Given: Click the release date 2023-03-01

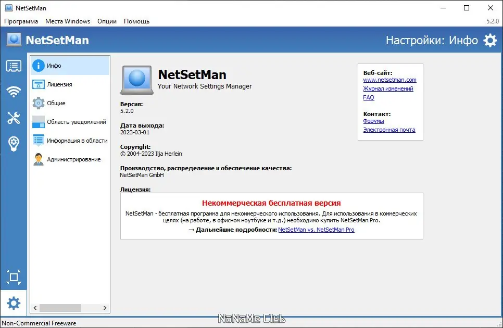Looking at the screenshot, I should (x=135, y=132).
